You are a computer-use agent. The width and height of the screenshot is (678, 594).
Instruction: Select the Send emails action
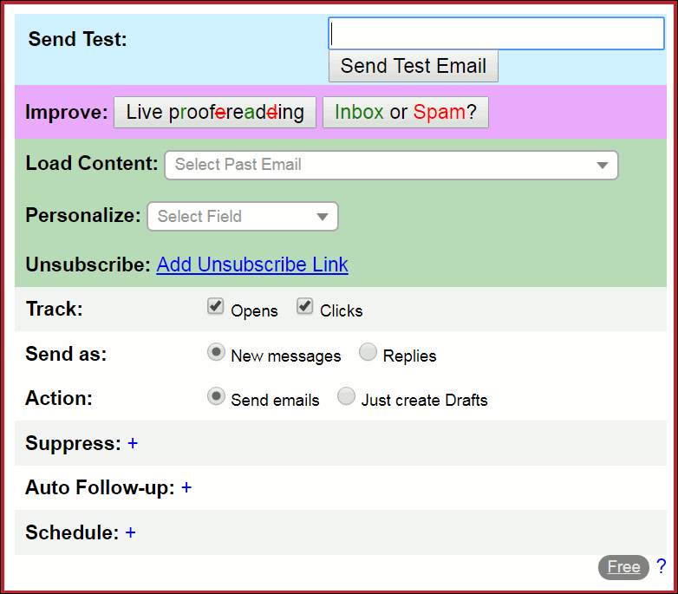click(216, 396)
